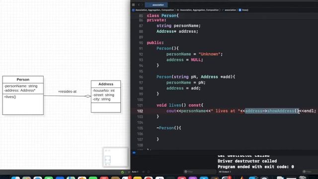Click the highlighted address->showAddress() call

pos(272,111)
